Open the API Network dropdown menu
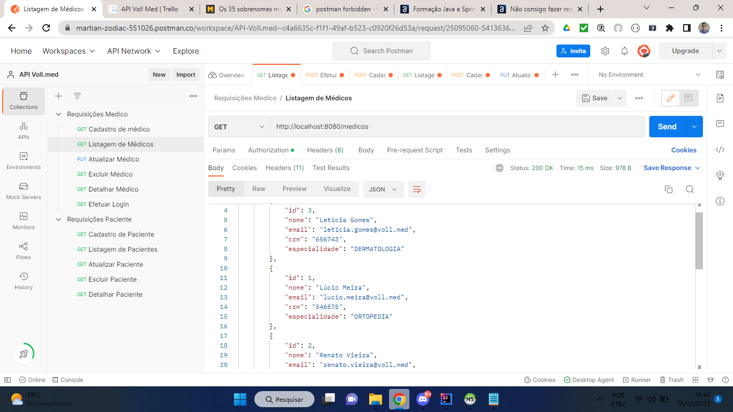Viewport: 733px width, 412px height. (x=134, y=51)
